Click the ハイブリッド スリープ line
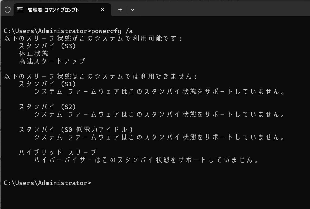The image size is (310, 209). [58, 152]
